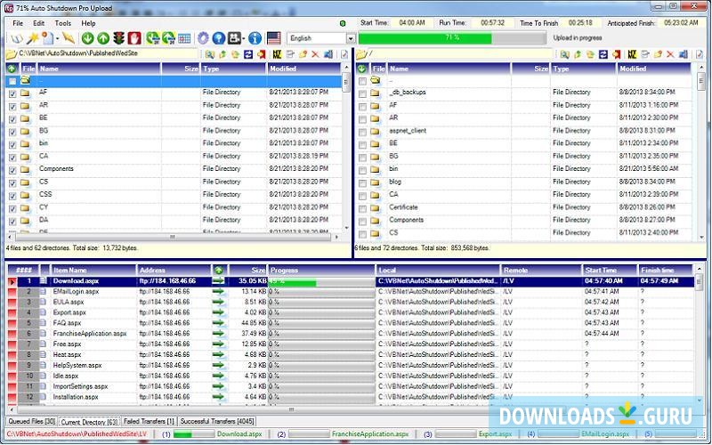Click the Download.aspx row progress bar
Image resolution: width=712 pixels, height=445 pixels.
pos(321,281)
